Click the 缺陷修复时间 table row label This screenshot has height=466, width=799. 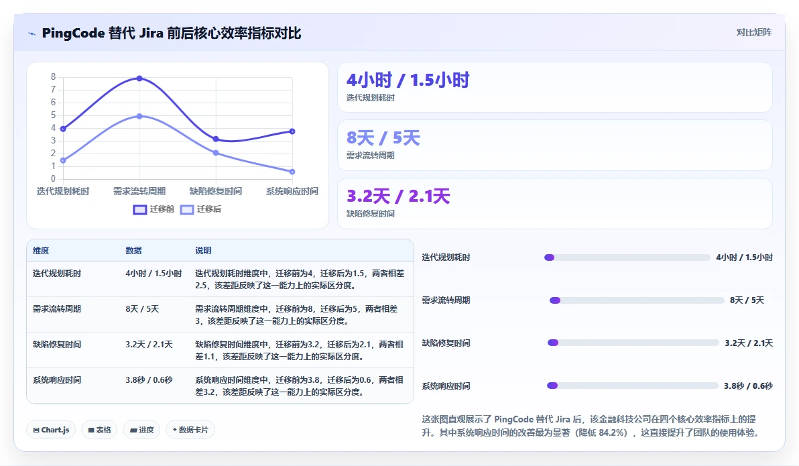point(56,345)
